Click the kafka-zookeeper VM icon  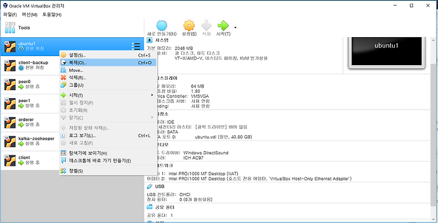click(10, 141)
